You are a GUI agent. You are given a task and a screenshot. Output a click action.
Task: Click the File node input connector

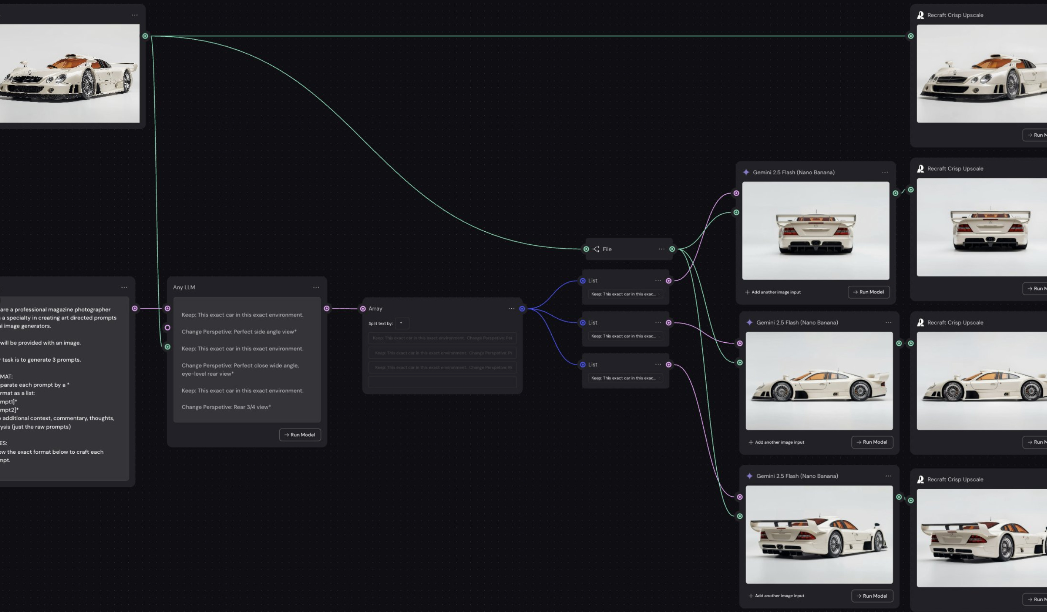586,249
